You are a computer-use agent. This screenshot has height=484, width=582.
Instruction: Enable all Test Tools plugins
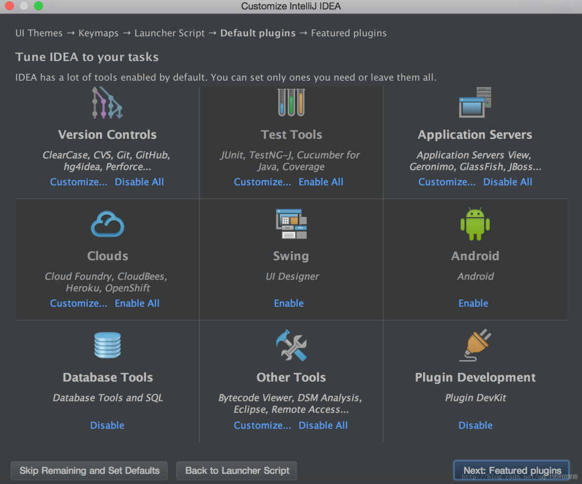click(320, 182)
